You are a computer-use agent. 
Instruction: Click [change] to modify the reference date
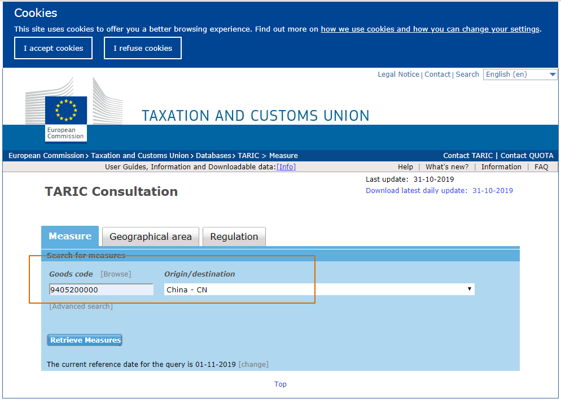253,365
